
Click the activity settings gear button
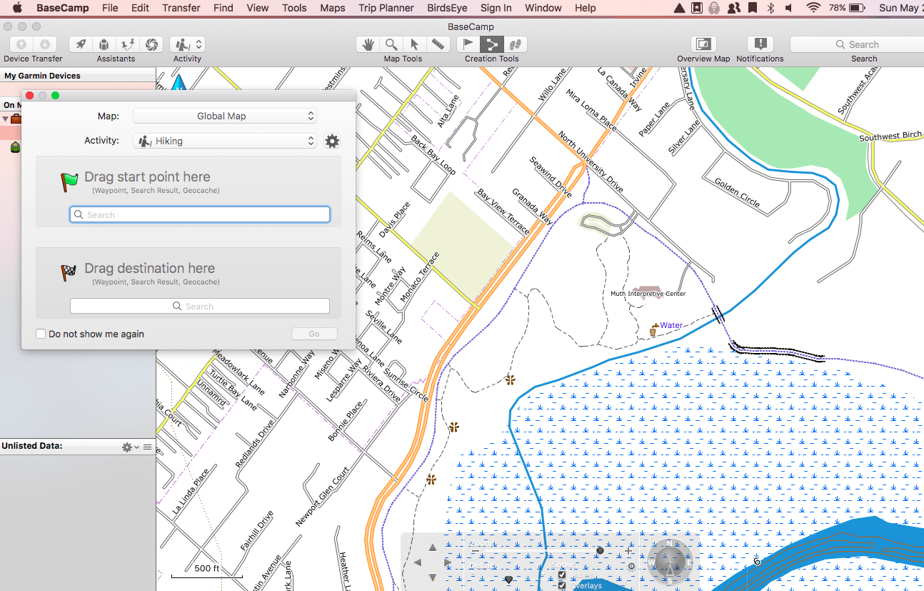[332, 141]
